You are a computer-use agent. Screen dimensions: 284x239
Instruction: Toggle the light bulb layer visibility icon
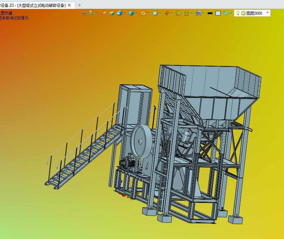[238, 13]
